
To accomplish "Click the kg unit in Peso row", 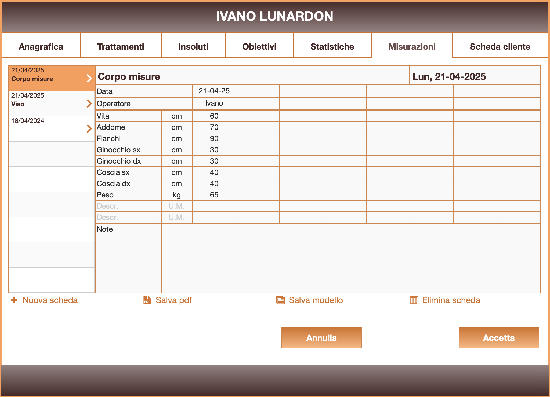I will 177,195.
